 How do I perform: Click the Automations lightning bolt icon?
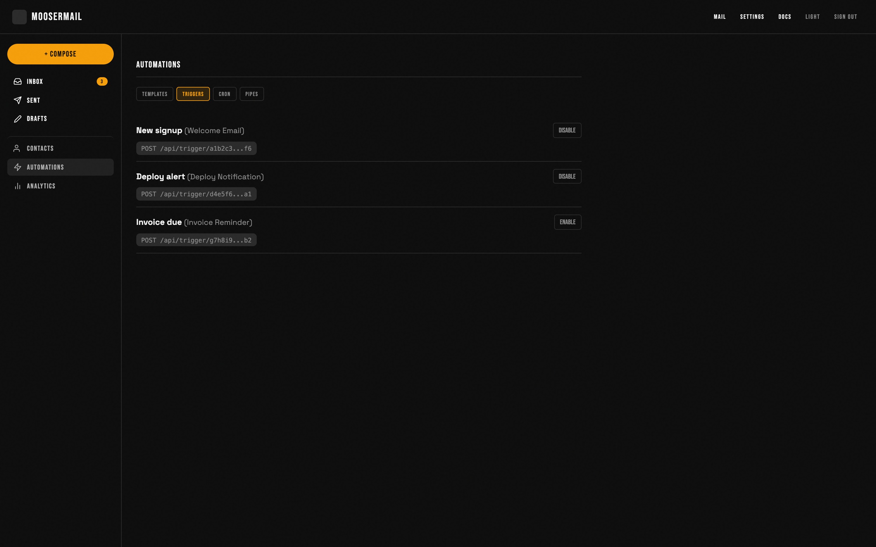pyautogui.click(x=17, y=167)
